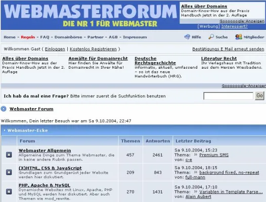The width and height of the screenshot is (266, 202).
Task: View profile of user c-e
Action: coord(189,160)
